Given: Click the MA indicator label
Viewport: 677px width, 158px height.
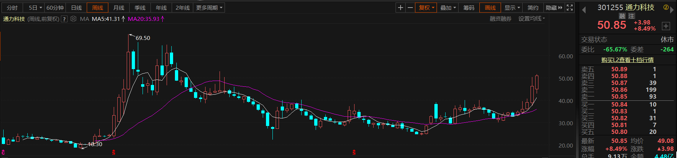Looking at the screenshot, I should [85, 19].
